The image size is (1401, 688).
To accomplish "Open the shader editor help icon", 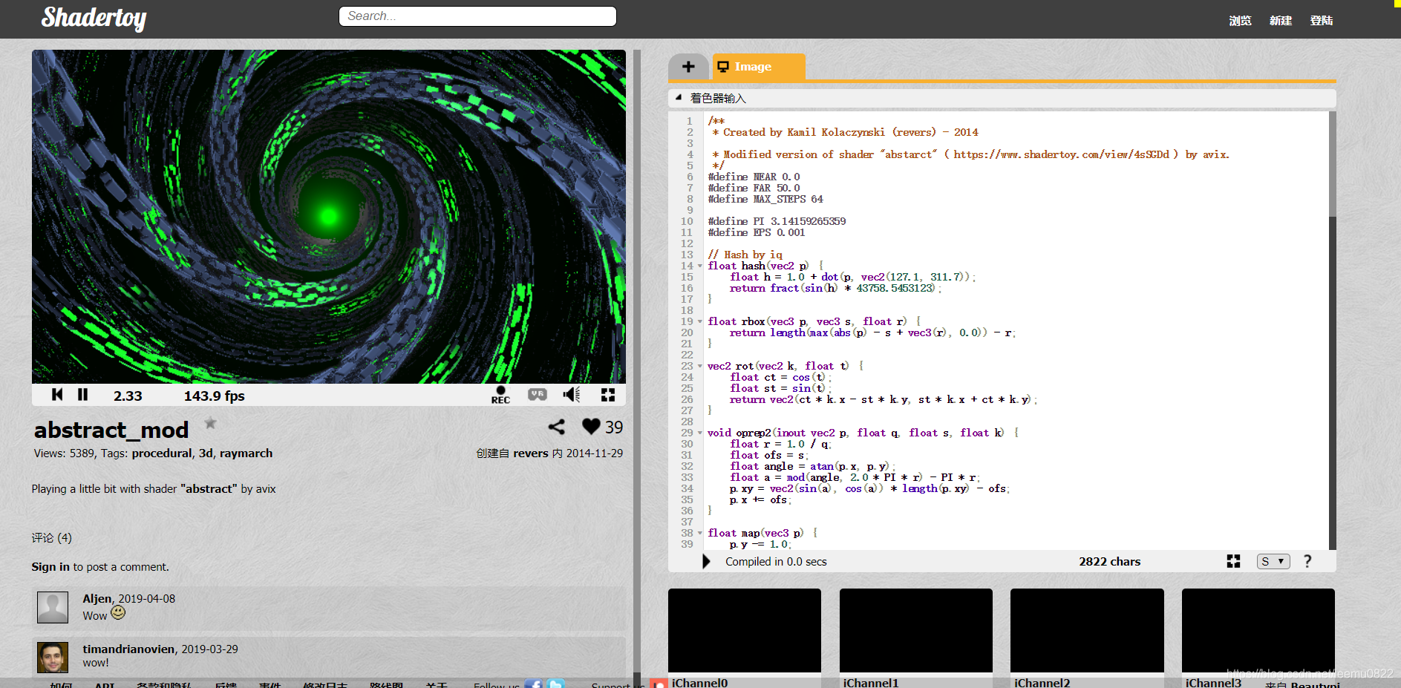I will 1307,561.
